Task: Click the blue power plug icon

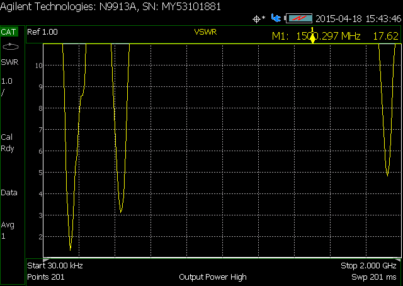Action: click(275, 18)
